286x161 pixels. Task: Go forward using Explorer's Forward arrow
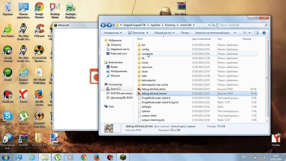[x=109, y=25]
